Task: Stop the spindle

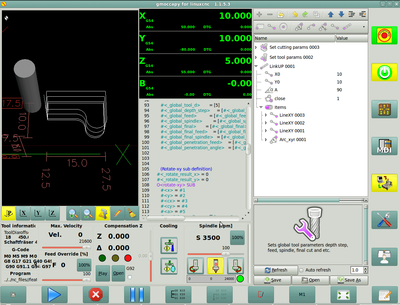Action: [x=215, y=266]
